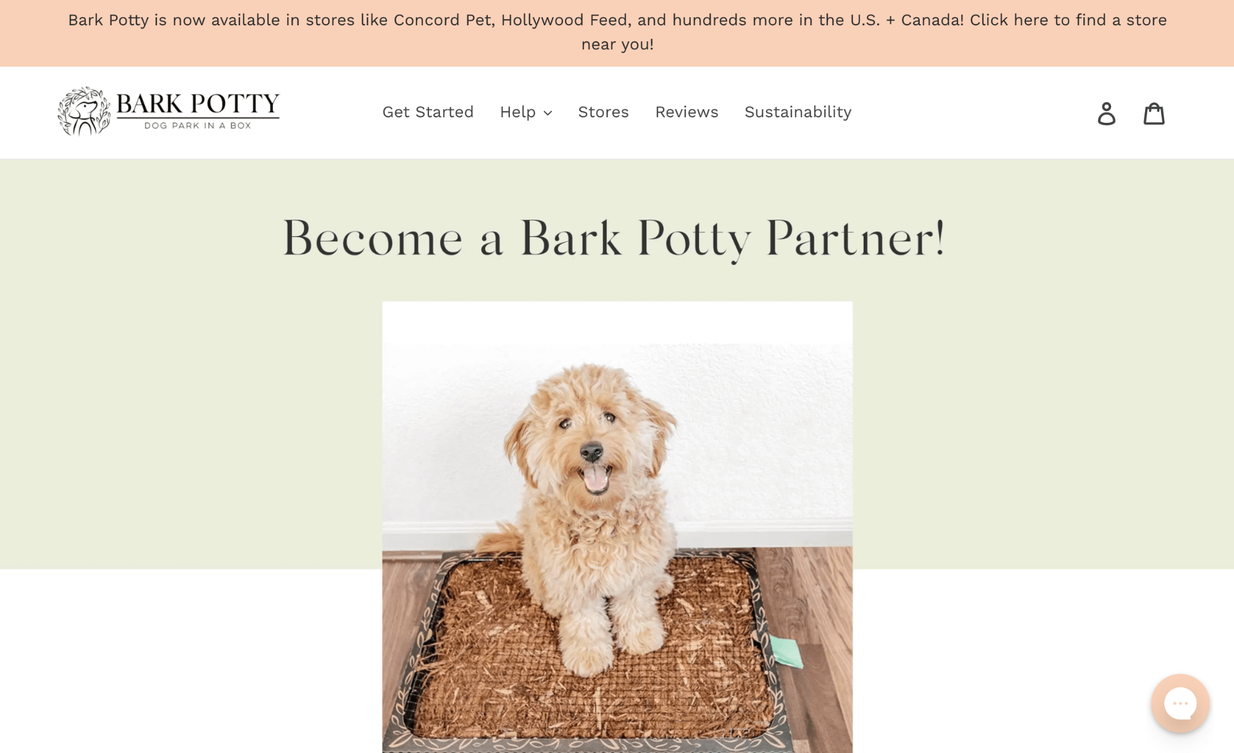Click the three dots inside chat bubble
This screenshot has width=1234, height=753.
tap(1180, 704)
